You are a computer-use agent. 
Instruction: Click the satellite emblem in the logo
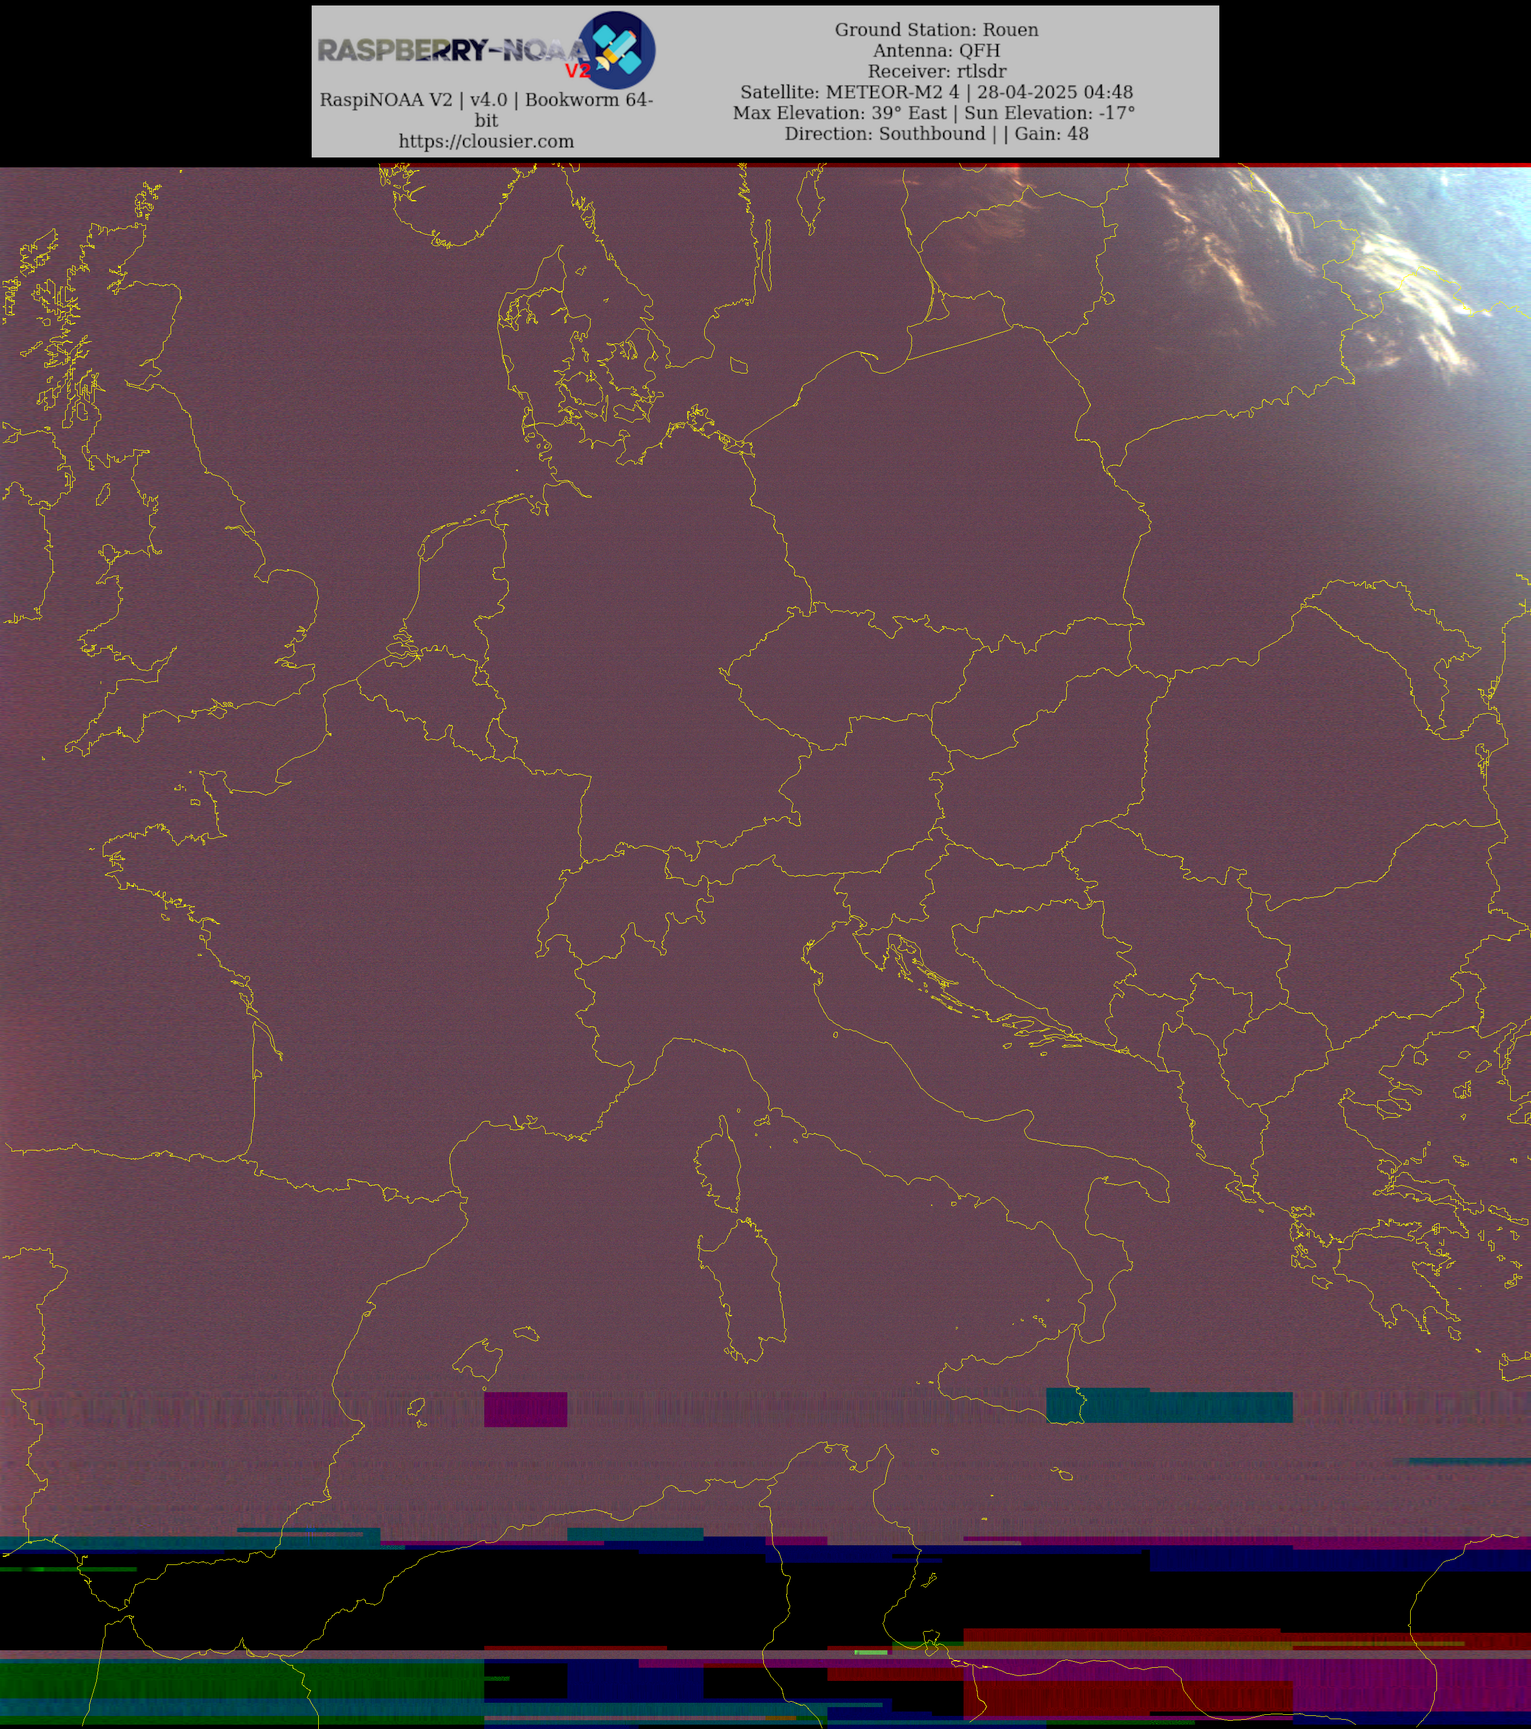[x=617, y=50]
